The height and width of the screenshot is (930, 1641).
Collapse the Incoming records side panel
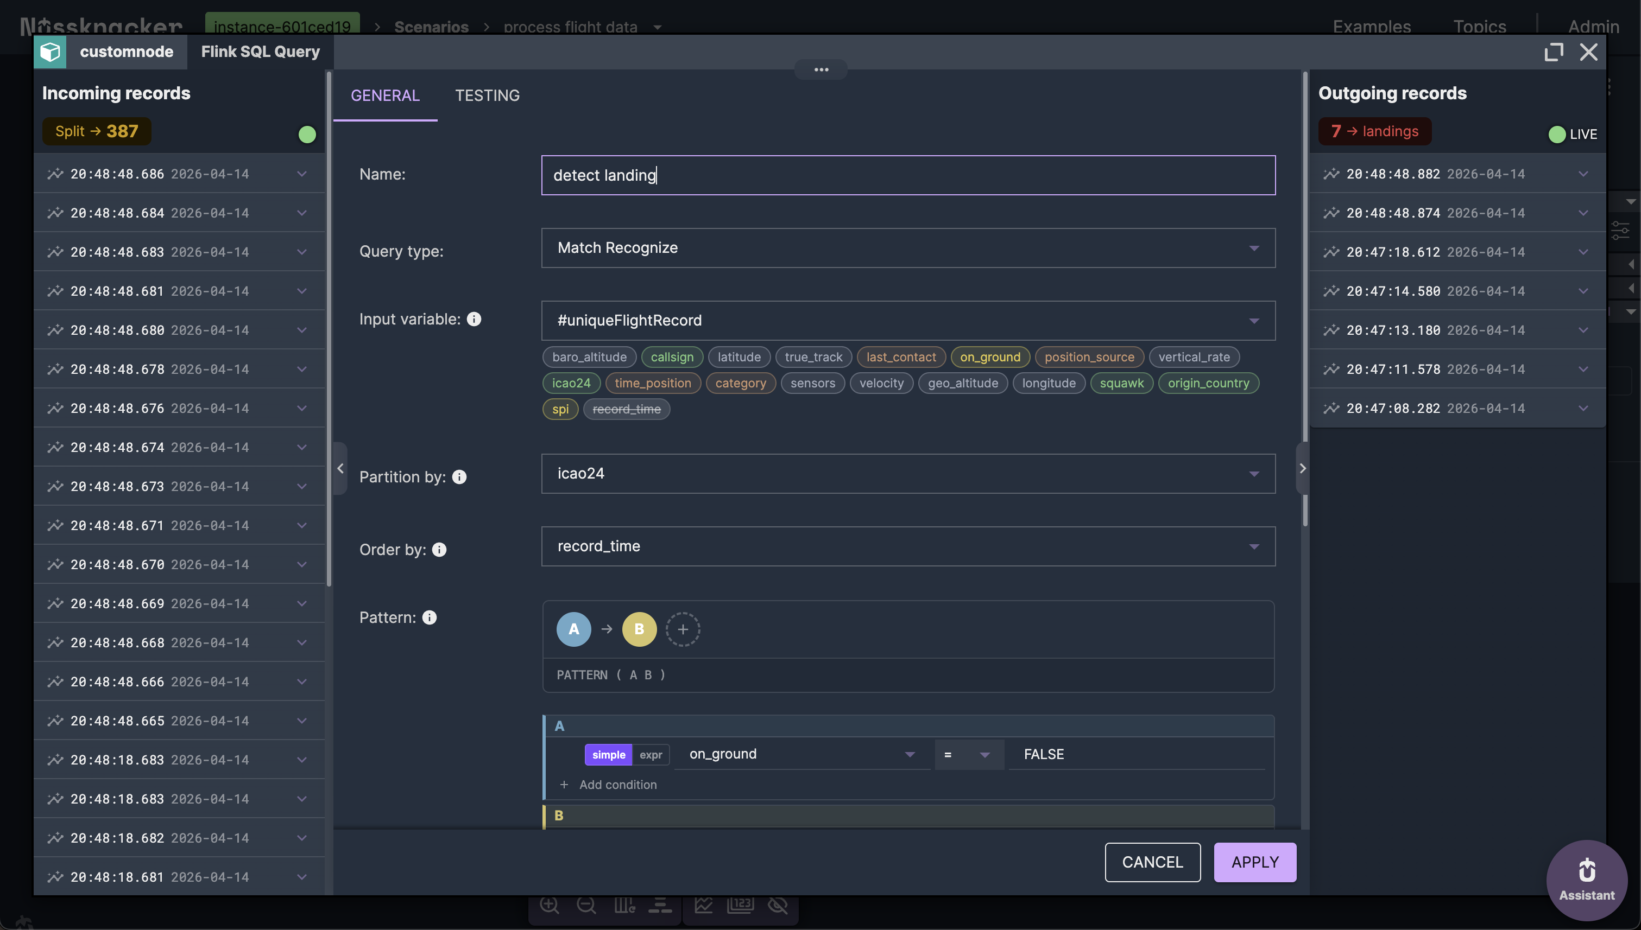point(339,468)
